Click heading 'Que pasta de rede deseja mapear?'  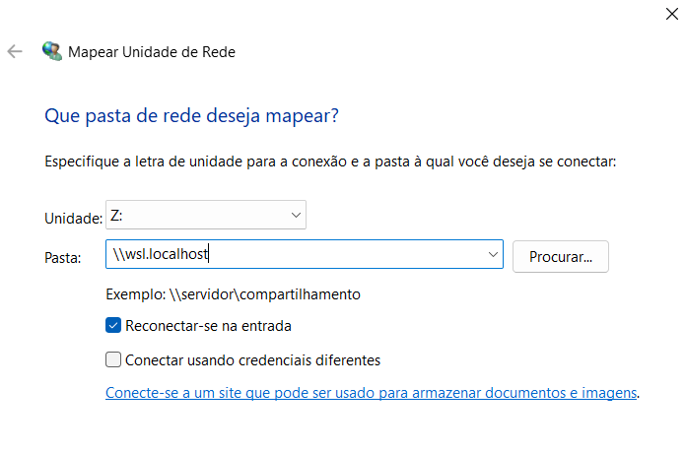pos(191,115)
